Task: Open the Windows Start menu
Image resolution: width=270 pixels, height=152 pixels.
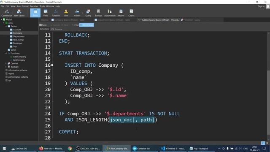Action: pos(4,148)
